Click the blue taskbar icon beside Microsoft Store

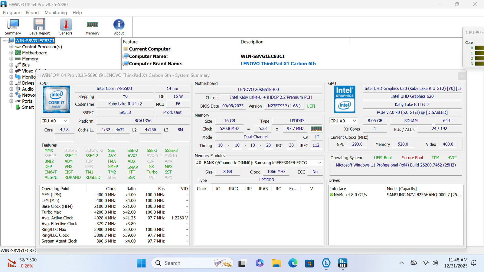[x=326, y=263]
